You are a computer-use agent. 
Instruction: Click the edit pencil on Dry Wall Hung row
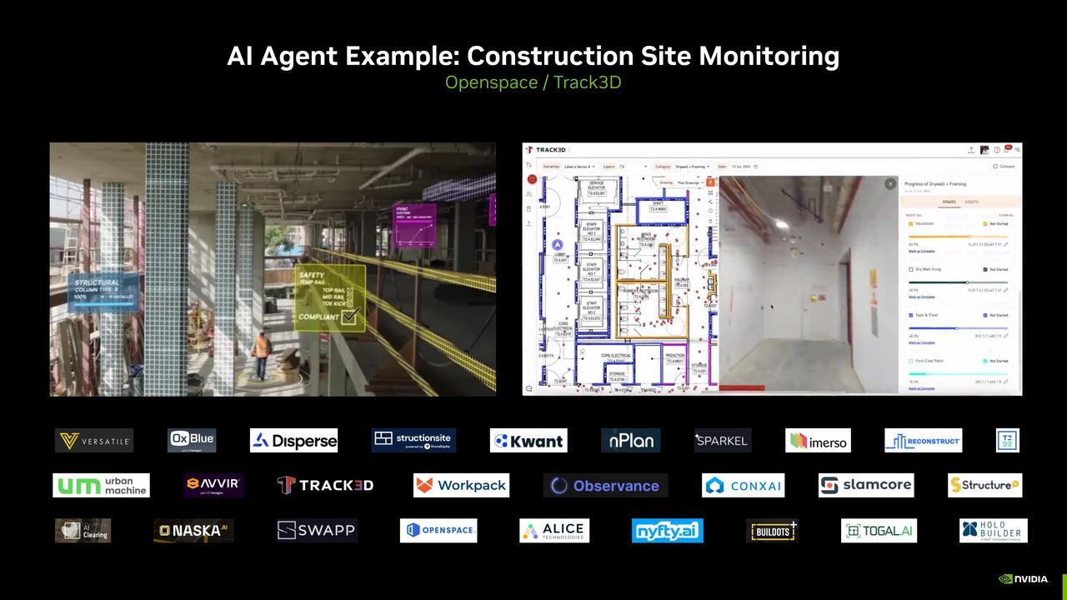tap(1006, 290)
